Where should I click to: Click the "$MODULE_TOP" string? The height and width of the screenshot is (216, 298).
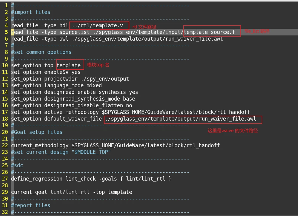[93, 152]
